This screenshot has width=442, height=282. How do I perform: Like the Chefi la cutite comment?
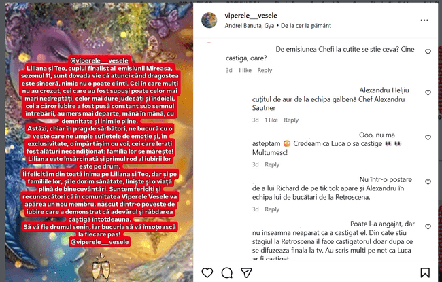tap(428, 52)
